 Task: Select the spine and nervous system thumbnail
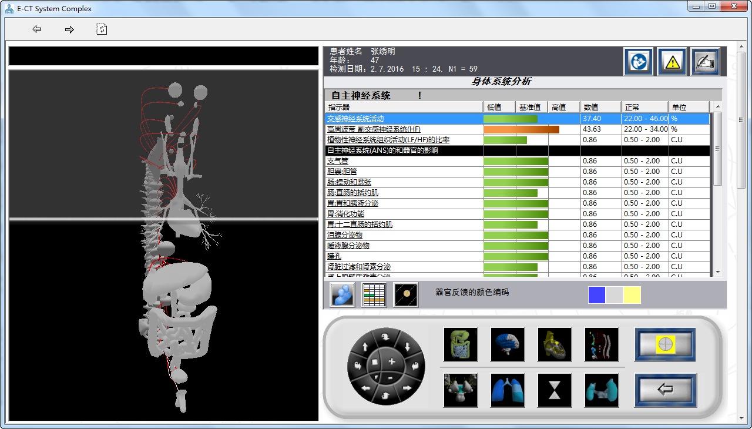click(602, 344)
